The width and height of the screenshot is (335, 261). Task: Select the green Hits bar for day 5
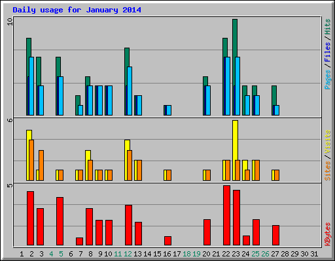click(58, 67)
